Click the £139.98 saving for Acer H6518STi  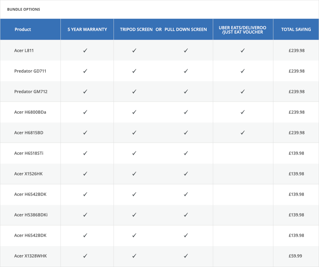tap(296, 153)
